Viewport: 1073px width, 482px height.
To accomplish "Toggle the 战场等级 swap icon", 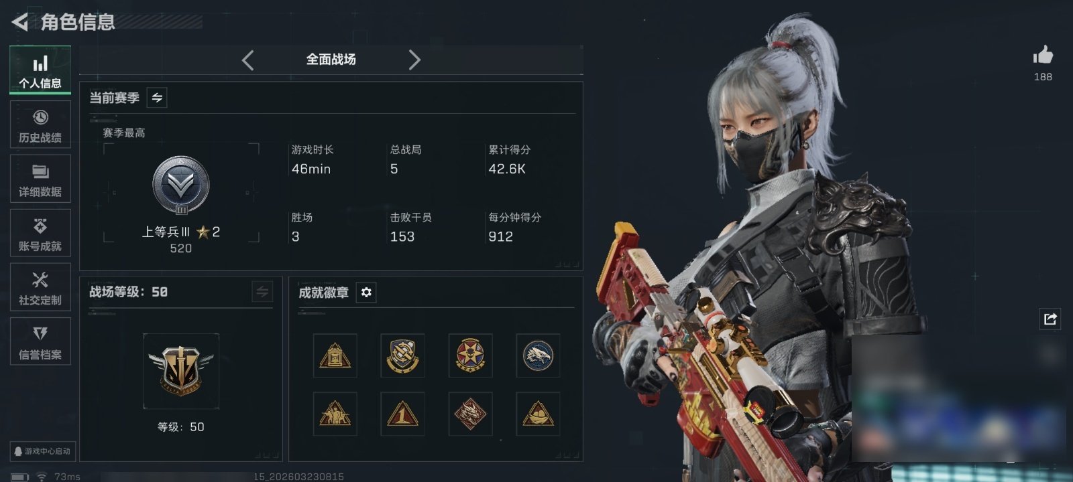I will (262, 292).
